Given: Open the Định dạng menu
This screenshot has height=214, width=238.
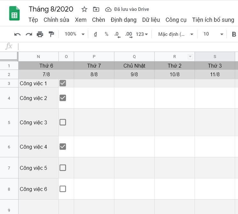Looking at the screenshot, I should (x=124, y=20).
